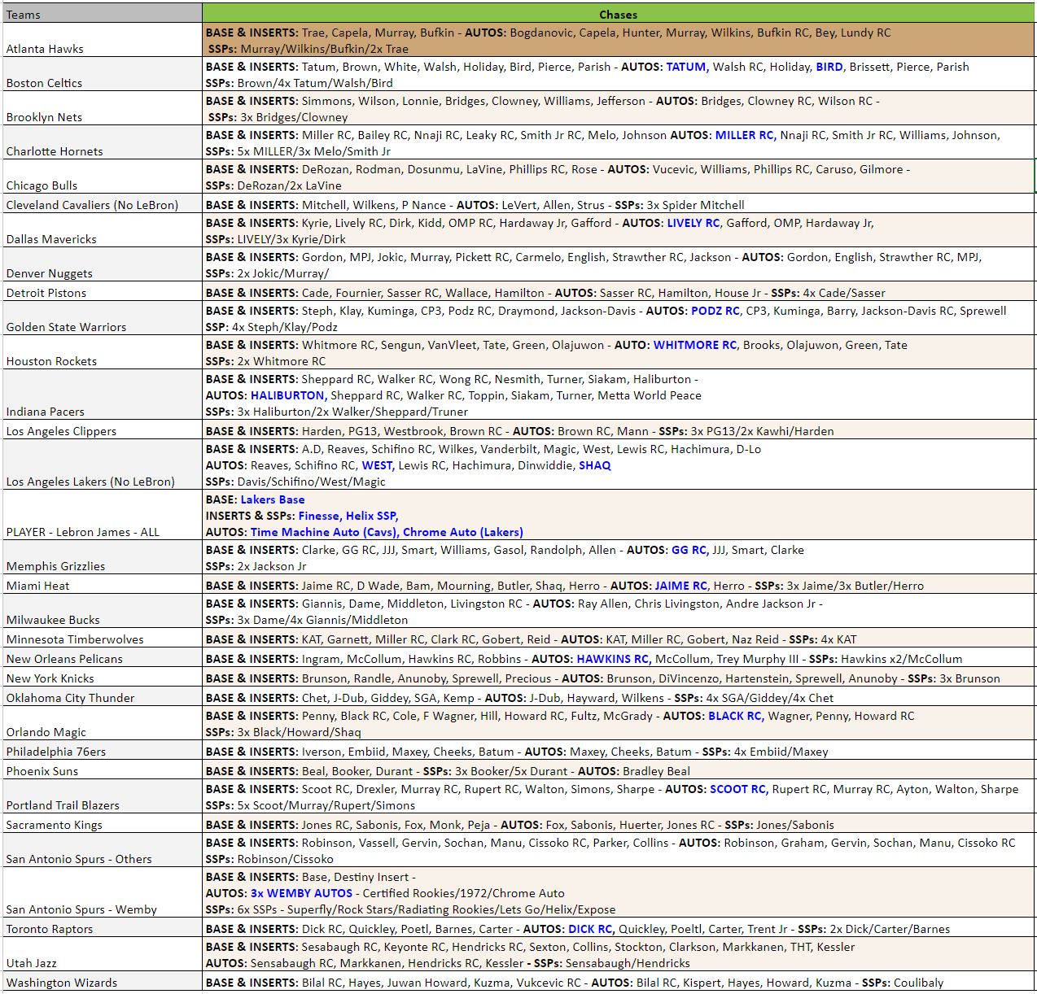
Task: Click San Antonio Spurs - Wemby cell
Action: 103,893
